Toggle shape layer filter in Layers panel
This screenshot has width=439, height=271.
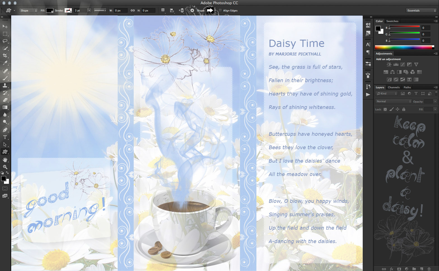(423, 94)
